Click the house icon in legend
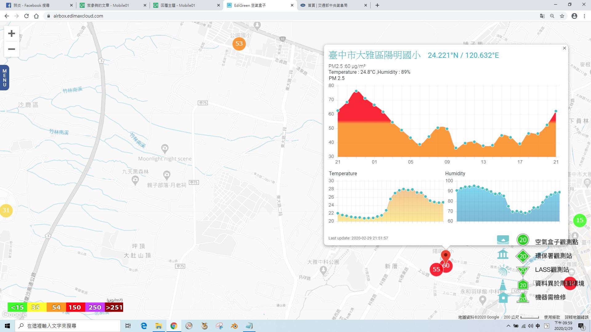This screenshot has height=332, width=591. click(503, 298)
